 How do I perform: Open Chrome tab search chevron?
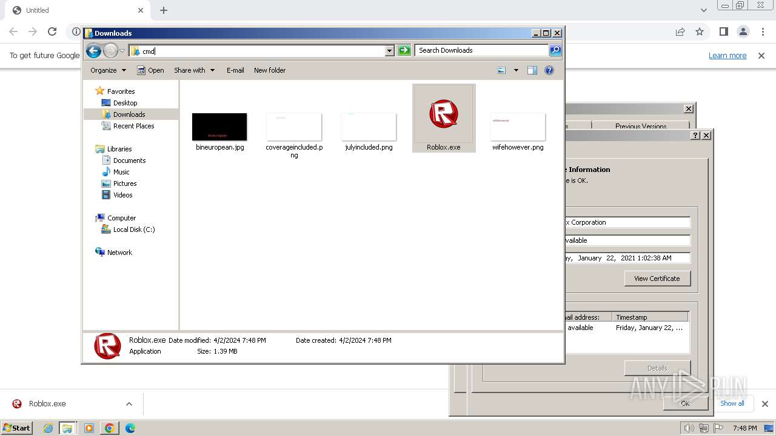703,10
